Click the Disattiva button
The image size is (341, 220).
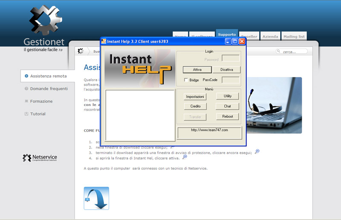pyautogui.click(x=227, y=70)
